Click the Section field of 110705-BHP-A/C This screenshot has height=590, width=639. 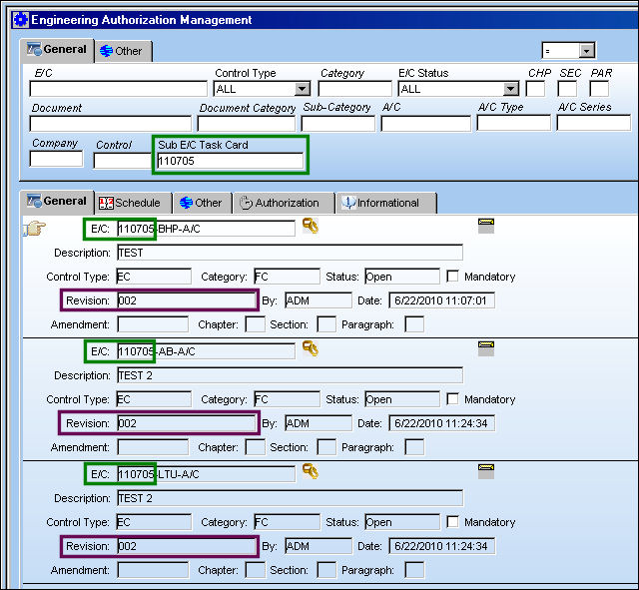pos(326,324)
